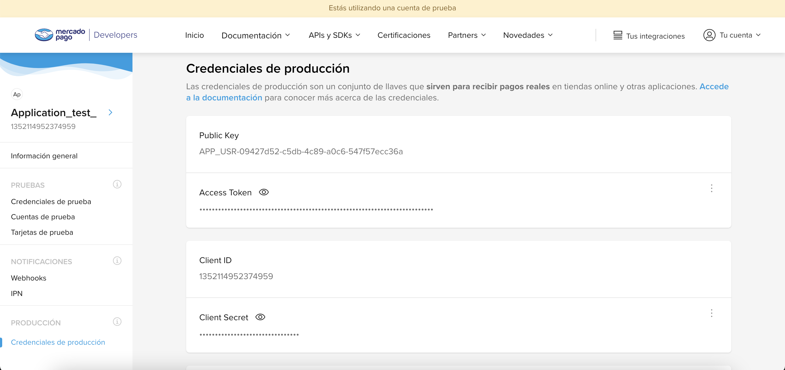785x370 pixels.
Task: Open Client Secret options menu
Action: click(x=711, y=313)
